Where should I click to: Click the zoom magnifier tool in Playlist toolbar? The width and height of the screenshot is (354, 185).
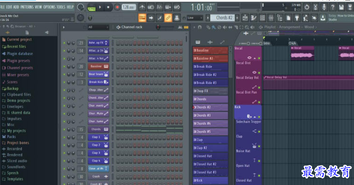(x=247, y=27)
